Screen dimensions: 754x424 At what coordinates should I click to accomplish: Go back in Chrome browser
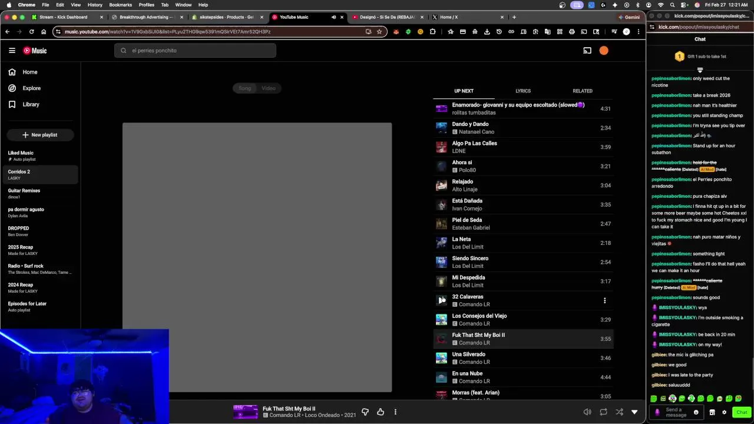point(7,32)
